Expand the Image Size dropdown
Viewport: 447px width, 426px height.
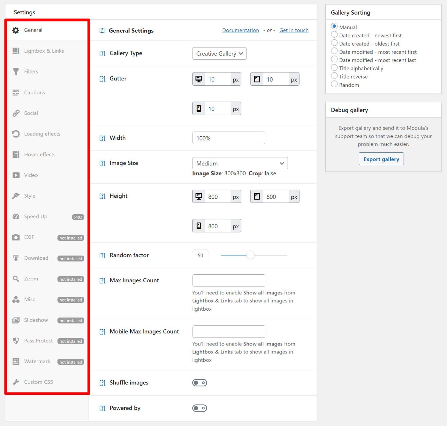pyautogui.click(x=240, y=163)
